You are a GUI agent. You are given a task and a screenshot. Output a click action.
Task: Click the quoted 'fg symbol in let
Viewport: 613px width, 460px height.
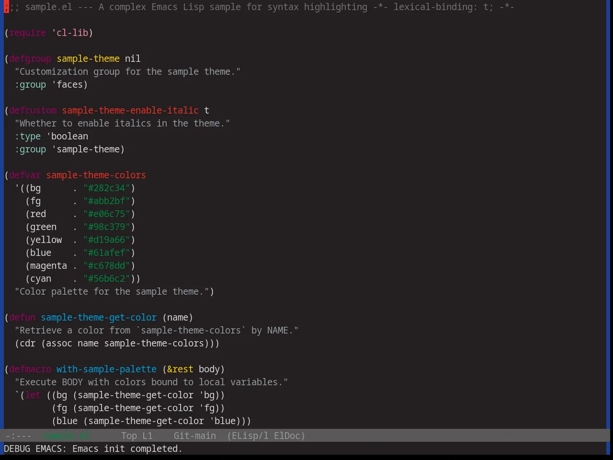click(x=206, y=408)
